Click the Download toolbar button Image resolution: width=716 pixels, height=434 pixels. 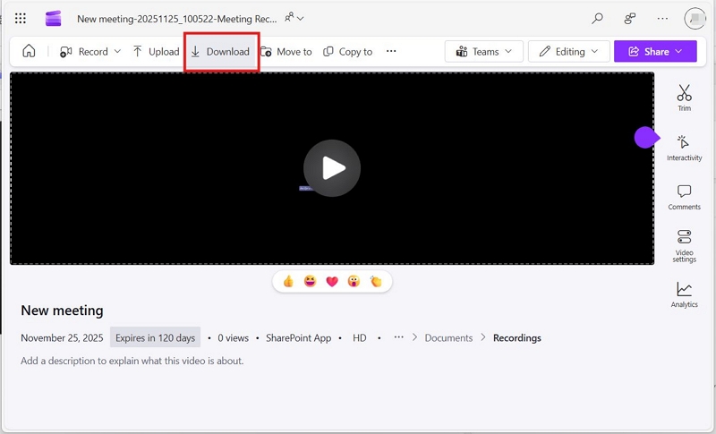tap(220, 52)
